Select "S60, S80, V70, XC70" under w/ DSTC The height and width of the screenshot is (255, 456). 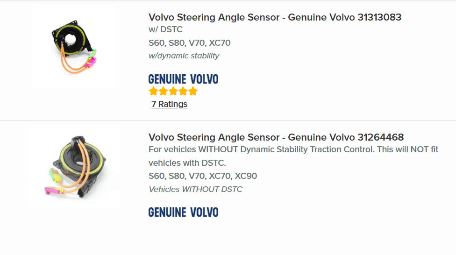[x=189, y=43]
